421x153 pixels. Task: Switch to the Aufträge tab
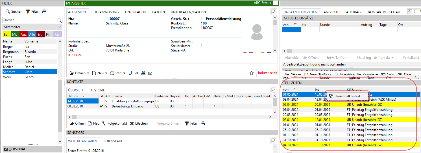click(354, 12)
